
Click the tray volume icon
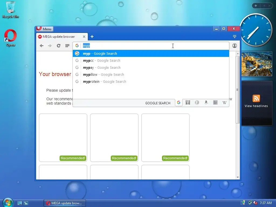(x=256, y=203)
